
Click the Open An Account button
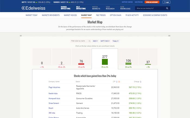tap(152, 2)
